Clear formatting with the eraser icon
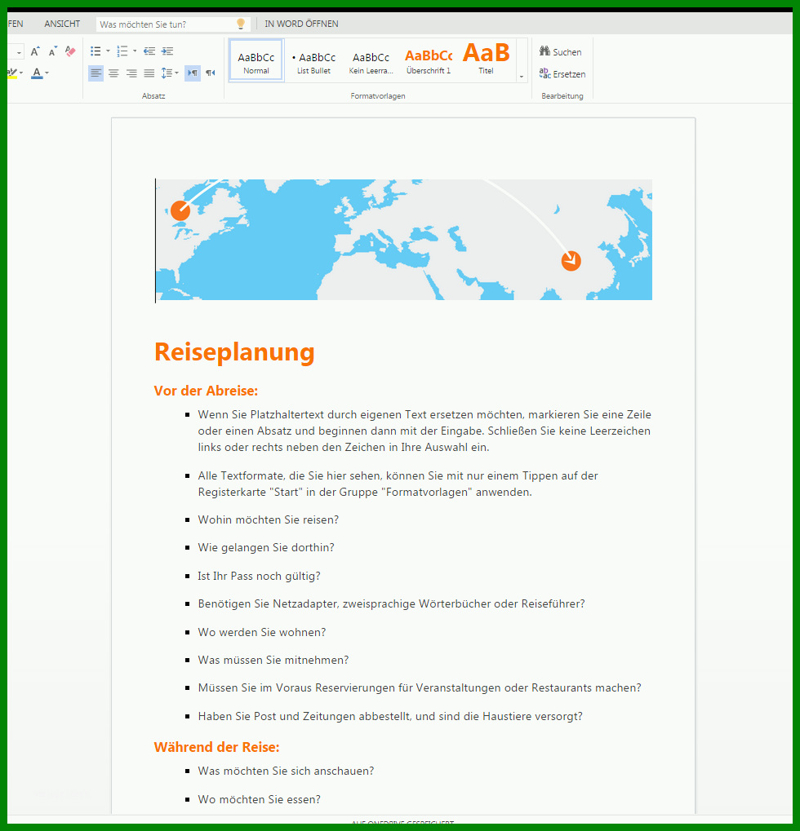 tap(70, 51)
